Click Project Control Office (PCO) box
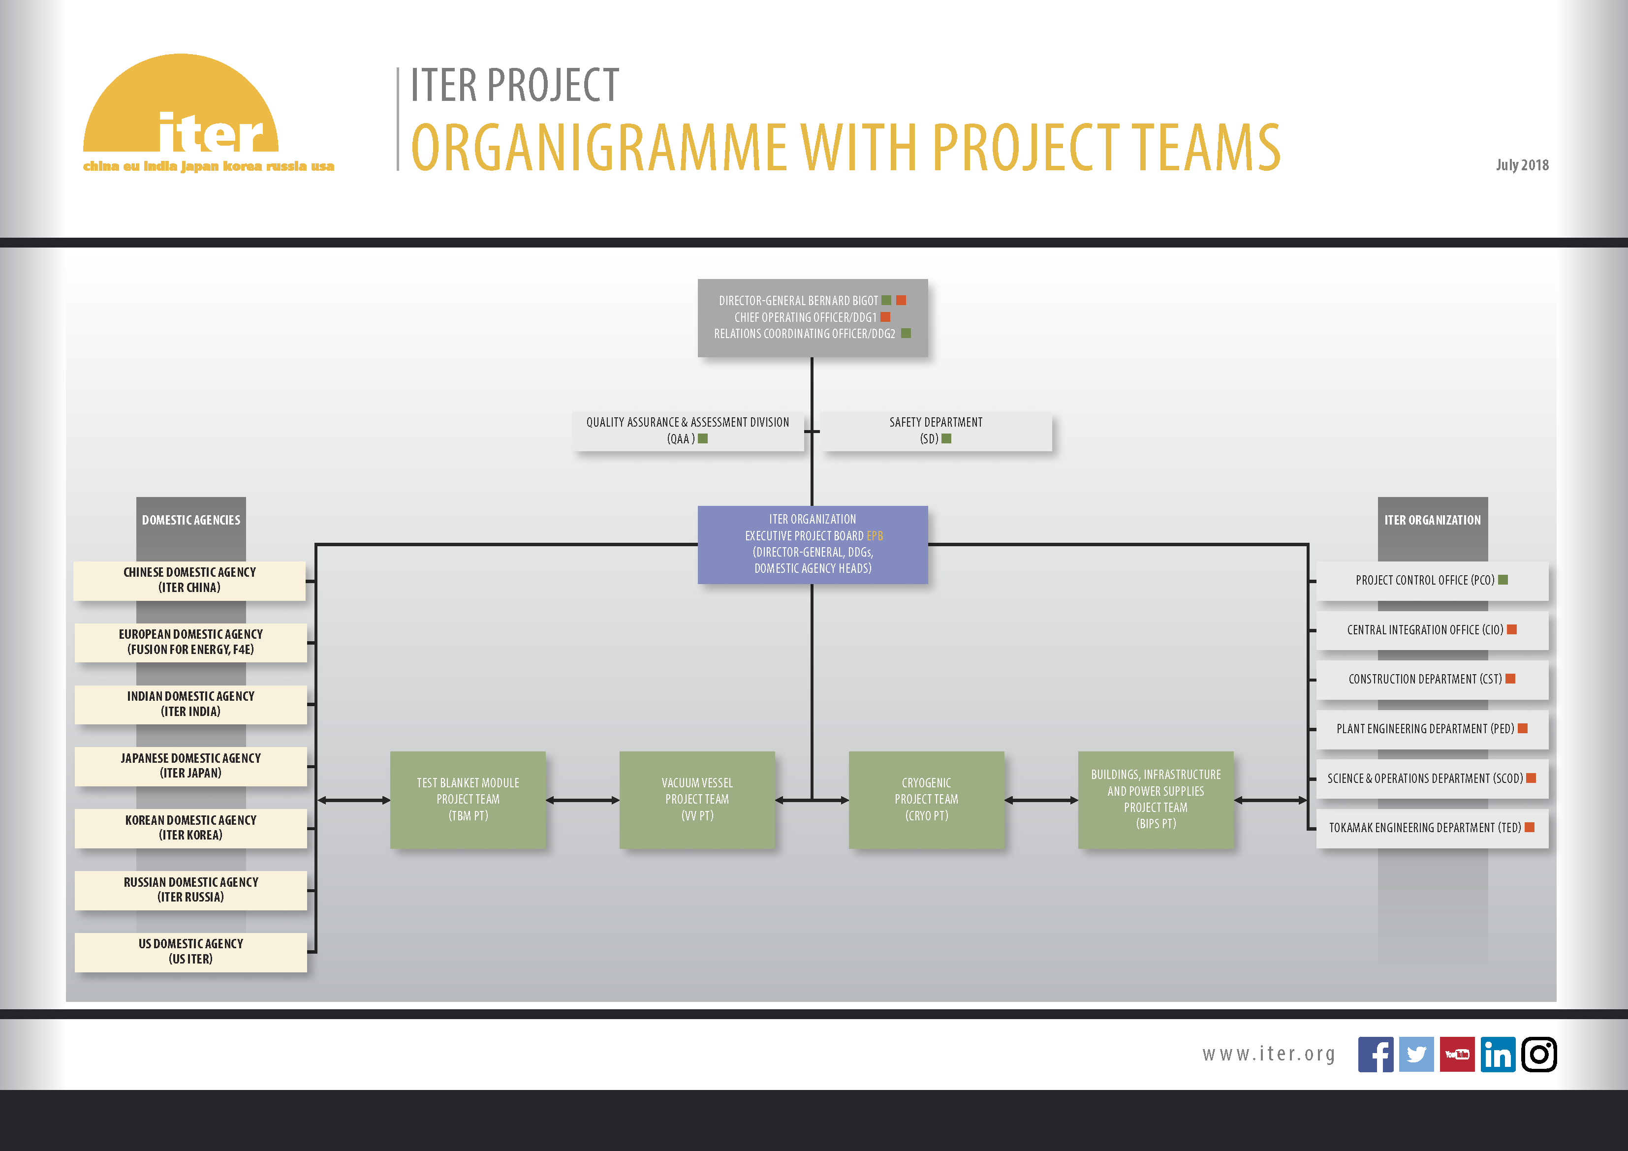Image resolution: width=1628 pixels, height=1151 pixels. (x=1432, y=581)
